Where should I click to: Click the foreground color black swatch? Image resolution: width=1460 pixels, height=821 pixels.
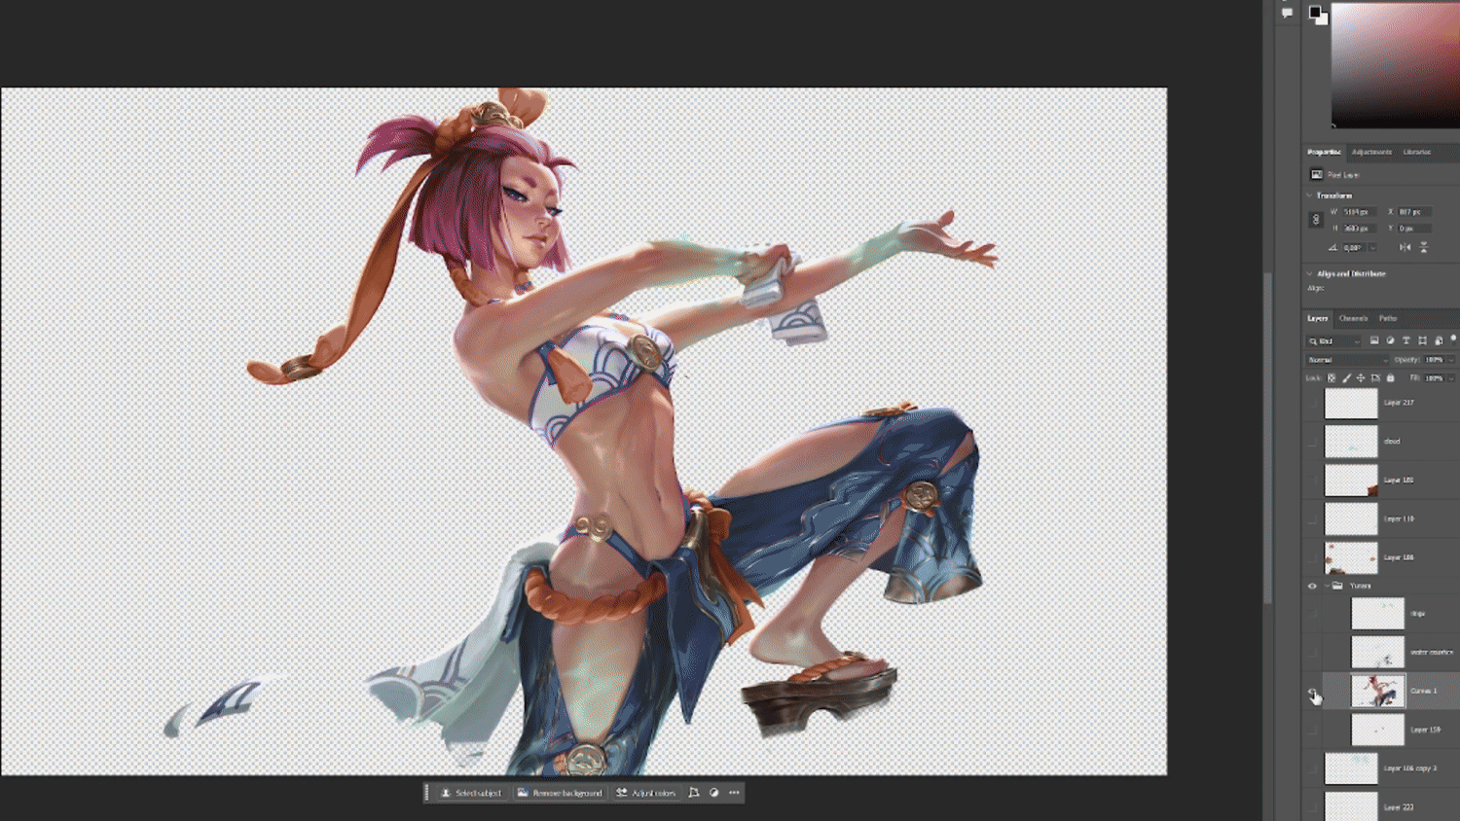tap(1315, 13)
